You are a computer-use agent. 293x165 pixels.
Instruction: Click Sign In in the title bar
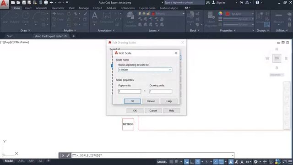point(221,2)
